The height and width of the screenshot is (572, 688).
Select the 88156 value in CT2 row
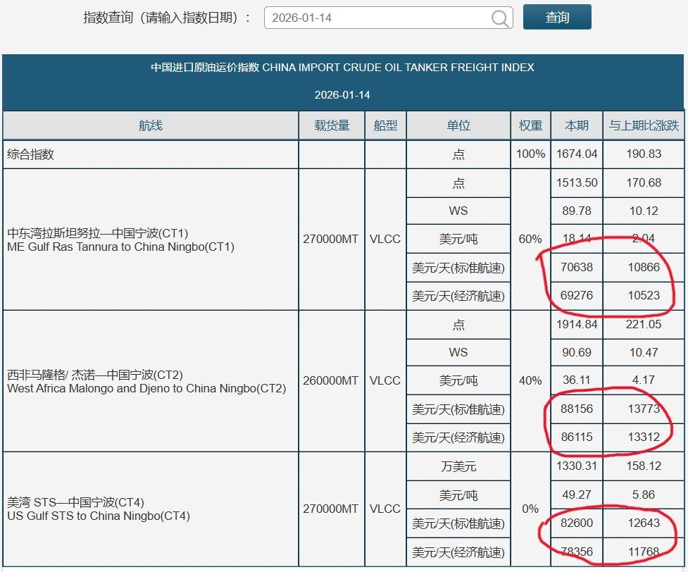576,409
